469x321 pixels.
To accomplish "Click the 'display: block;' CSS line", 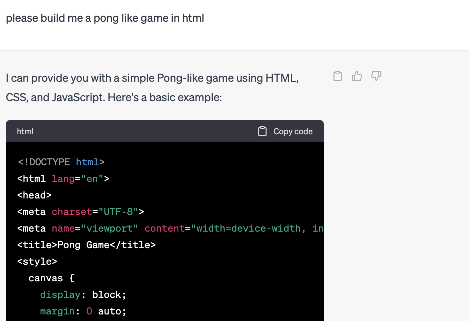I will [83, 294].
